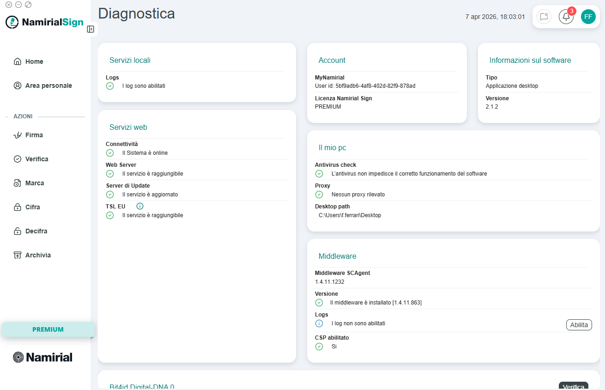This screenshot has width=605, height=390.
Task: Click 'Il servizio è aggiornato' text
Action: point(150,195)
